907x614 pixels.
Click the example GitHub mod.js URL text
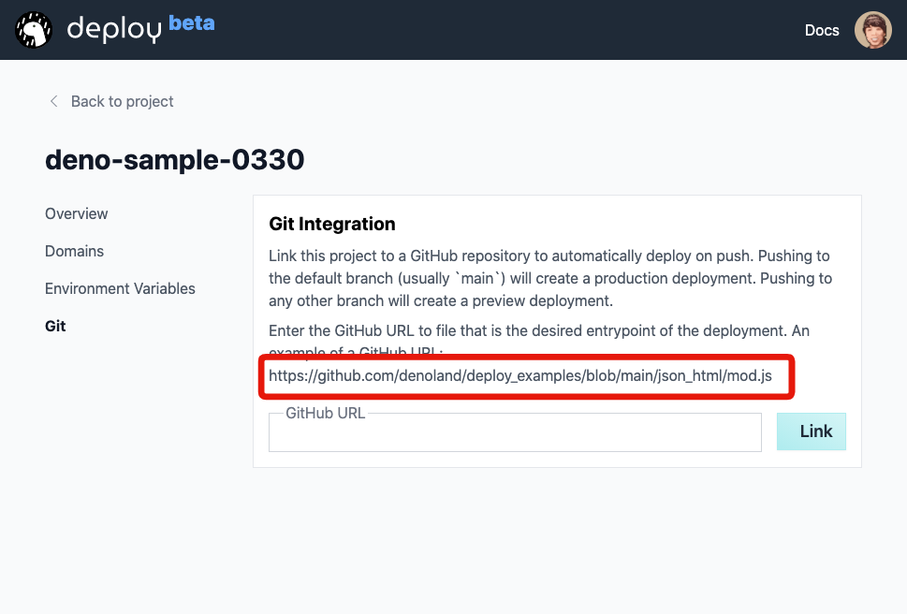(x=520, y=376)
